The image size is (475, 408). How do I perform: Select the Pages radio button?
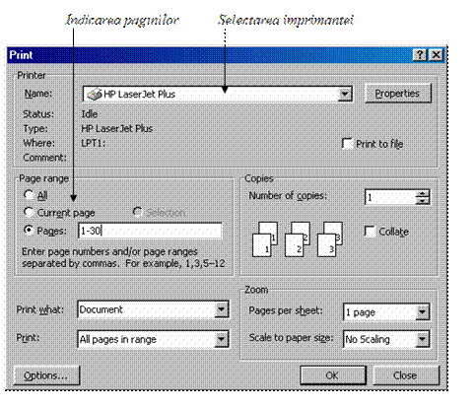point(29,231)
